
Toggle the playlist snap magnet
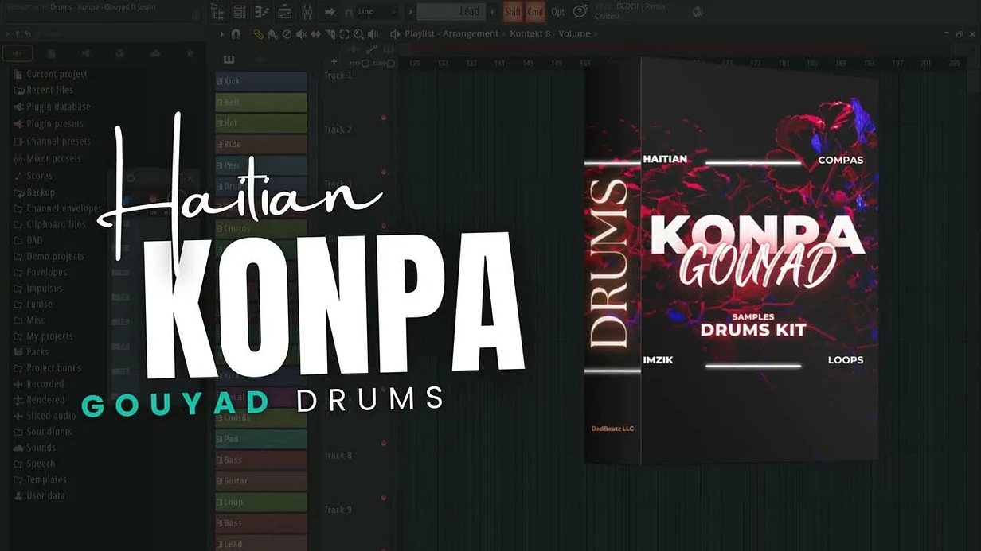pos(235,34)
